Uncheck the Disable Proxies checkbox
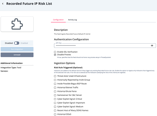Viewport: 157px width, 116px height. 55,55
